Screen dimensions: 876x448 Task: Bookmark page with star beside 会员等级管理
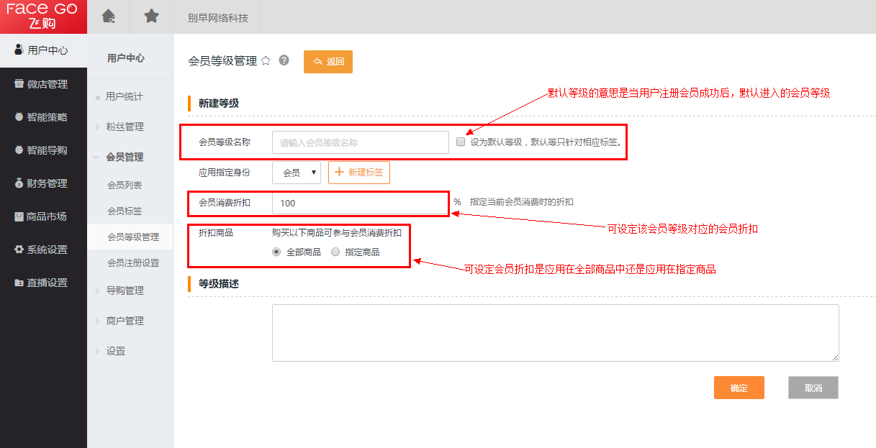pyautogui.click(x=266, y=61)
